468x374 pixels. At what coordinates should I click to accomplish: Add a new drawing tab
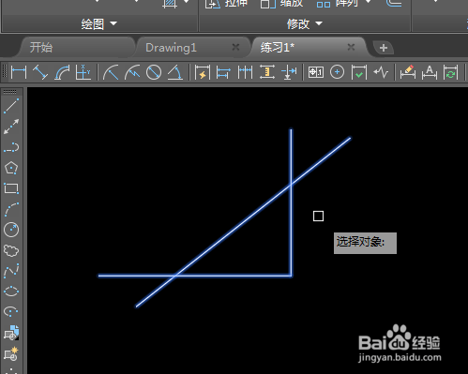pyautogui.click(x=384, y=48)
